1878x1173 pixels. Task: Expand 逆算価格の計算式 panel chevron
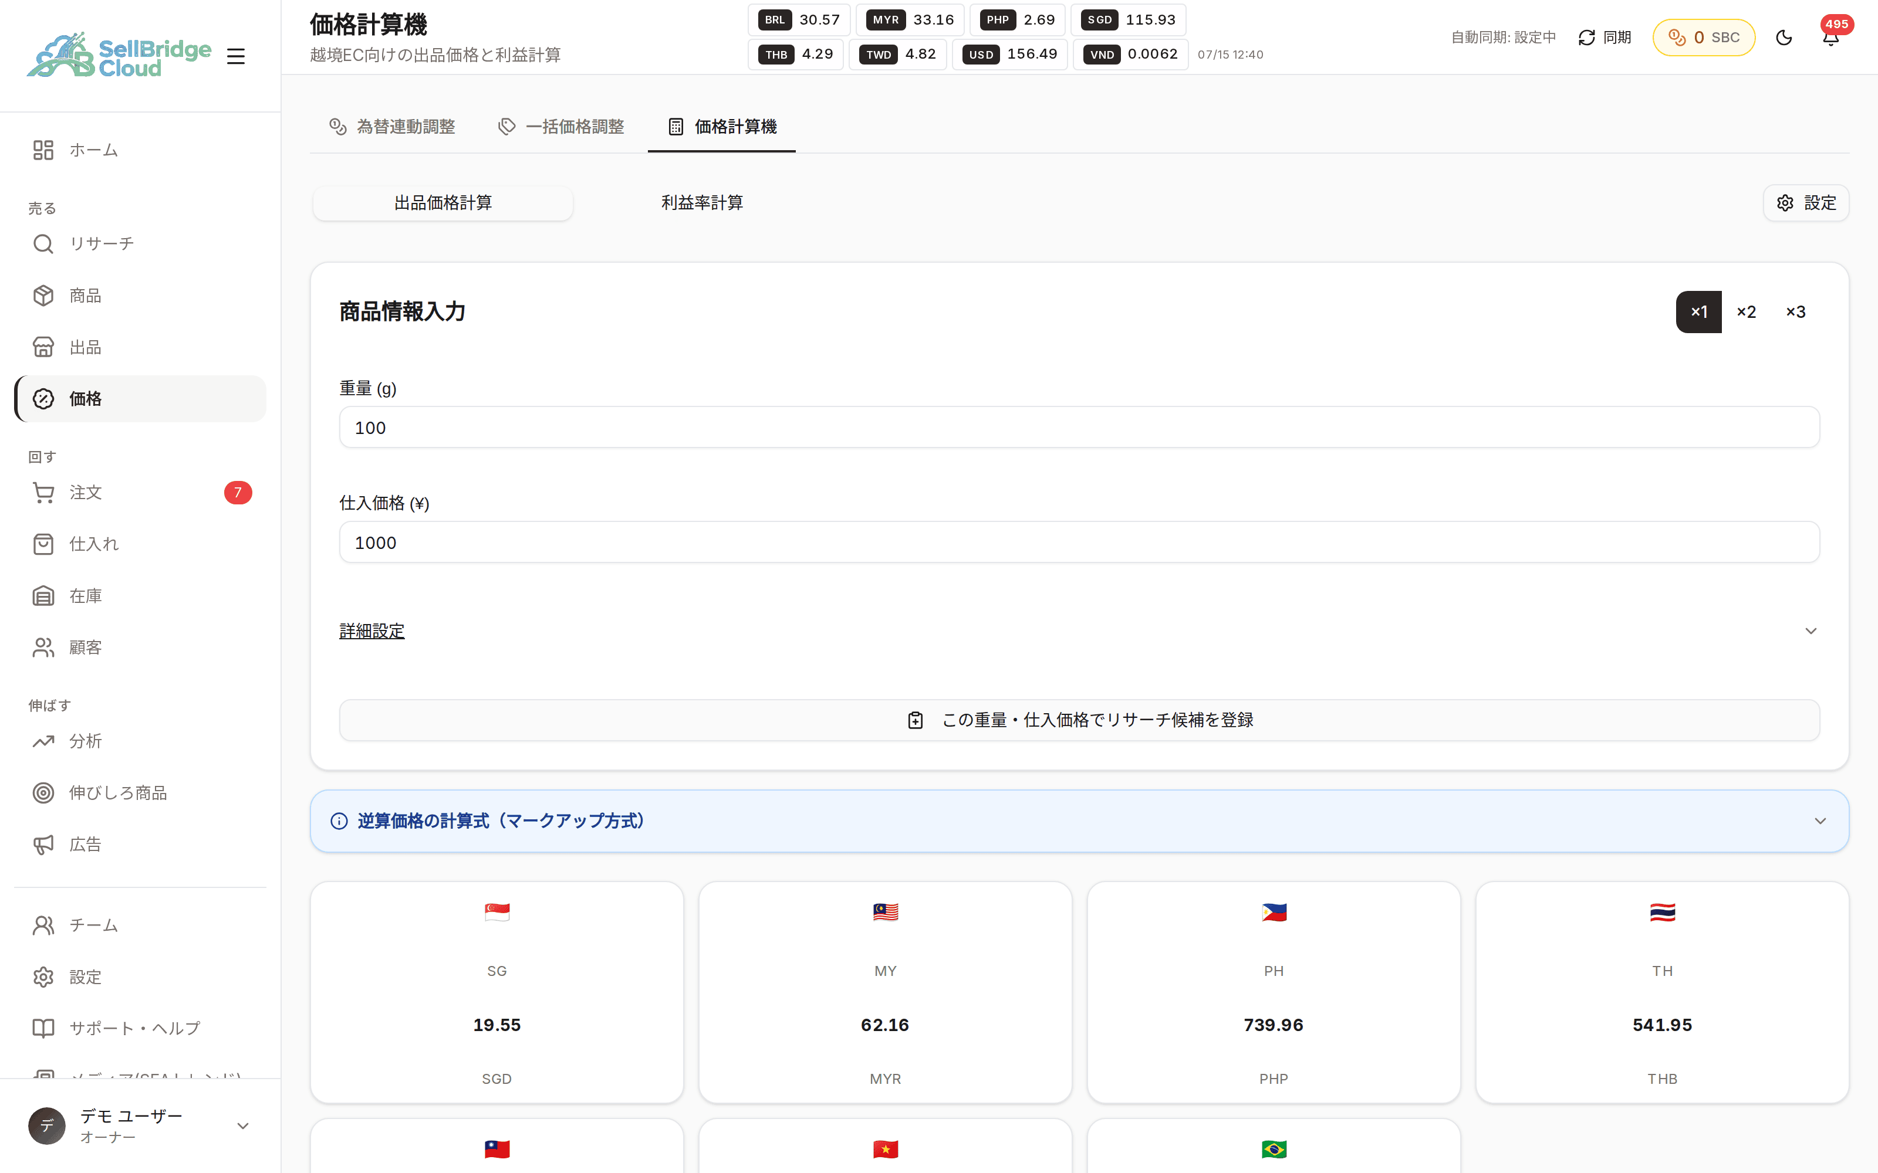(x=1820, y=821)
